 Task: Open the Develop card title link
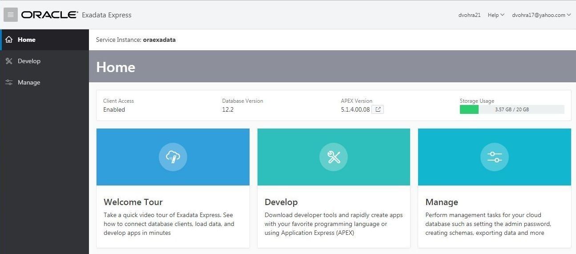pyautogui.click(x=281, y=202)
